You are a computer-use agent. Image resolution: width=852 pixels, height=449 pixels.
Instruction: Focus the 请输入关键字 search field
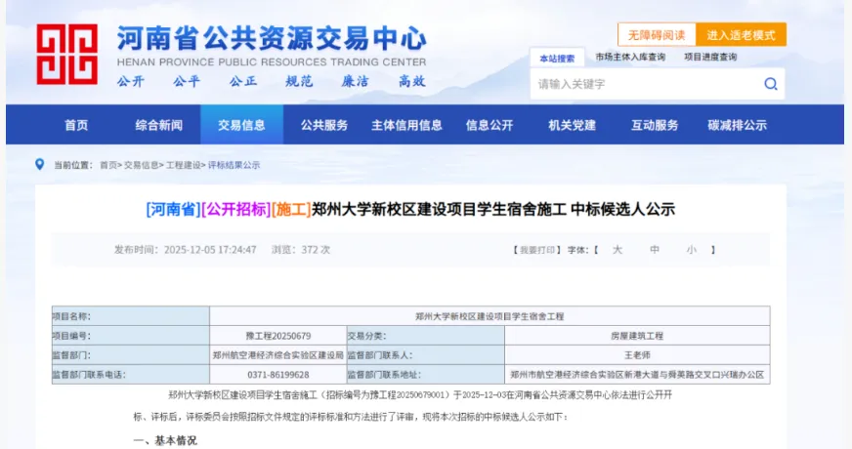click(647, 84)
